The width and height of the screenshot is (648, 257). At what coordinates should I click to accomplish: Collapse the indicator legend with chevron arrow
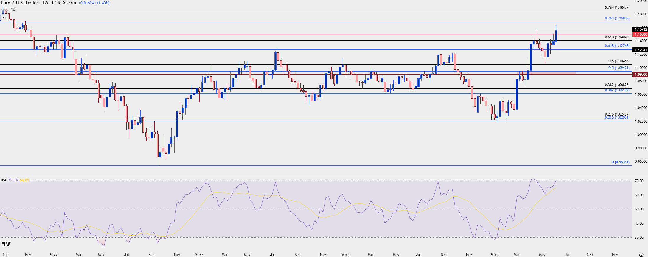4,17
